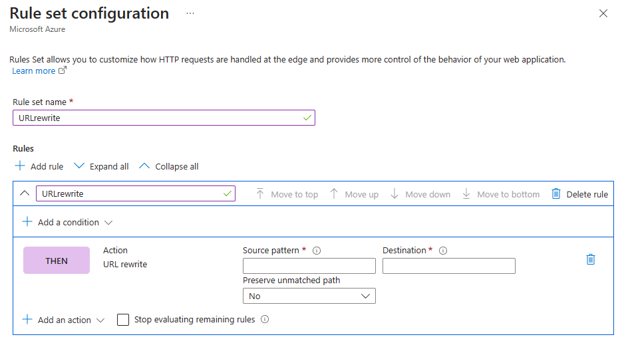Open Preserve unmatched path dropdown

(309, 296)
